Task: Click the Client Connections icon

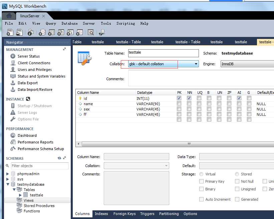Action: pyautogui.click(x=13, y=63)
